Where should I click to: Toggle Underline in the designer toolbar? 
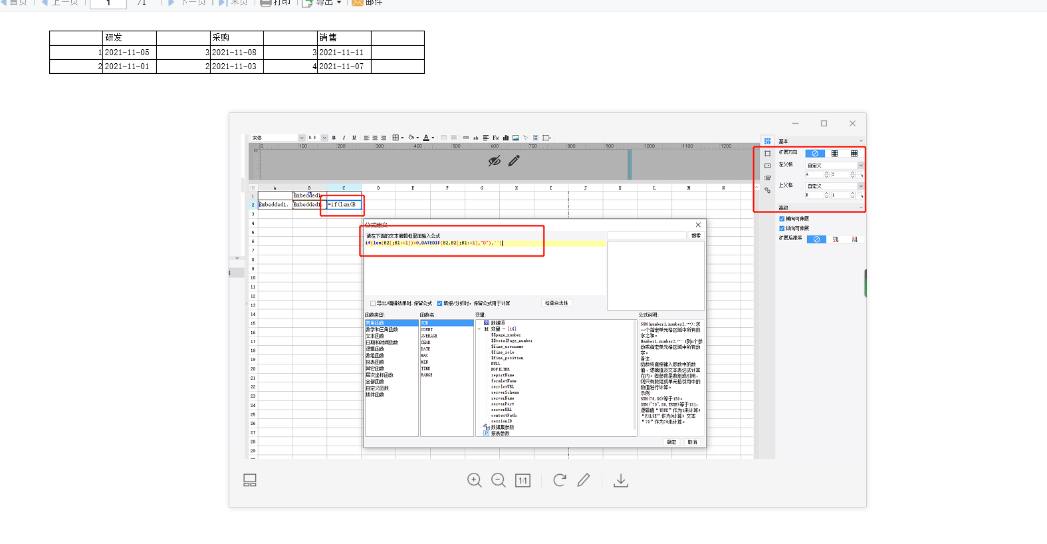(x=354, y=138)
